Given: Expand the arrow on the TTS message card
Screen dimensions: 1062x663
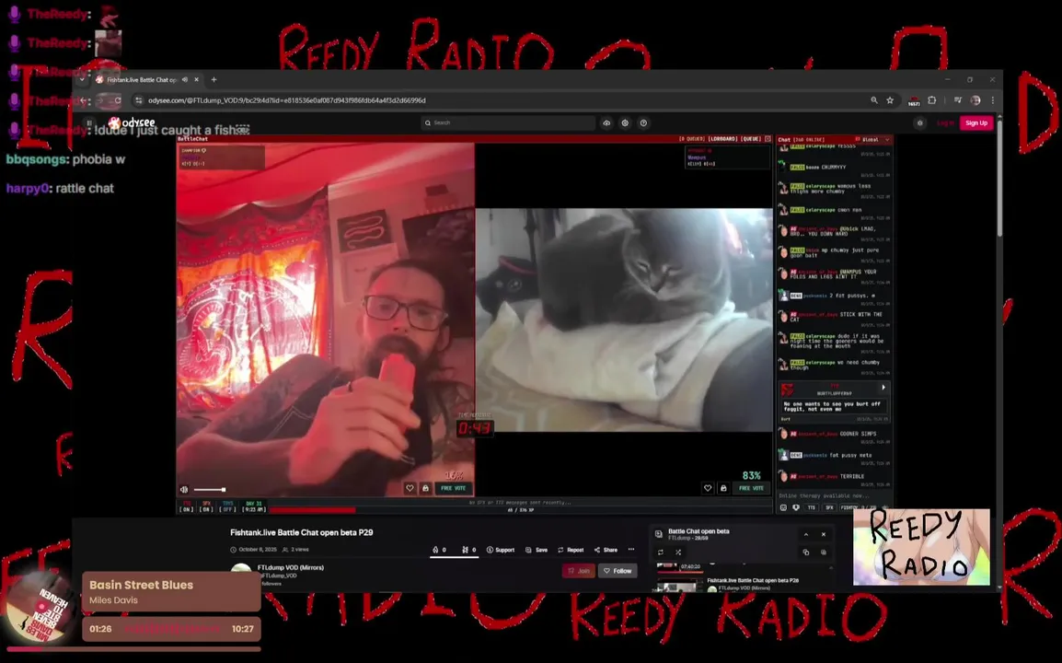Looking at the screenshot, I should click(883, 388).
